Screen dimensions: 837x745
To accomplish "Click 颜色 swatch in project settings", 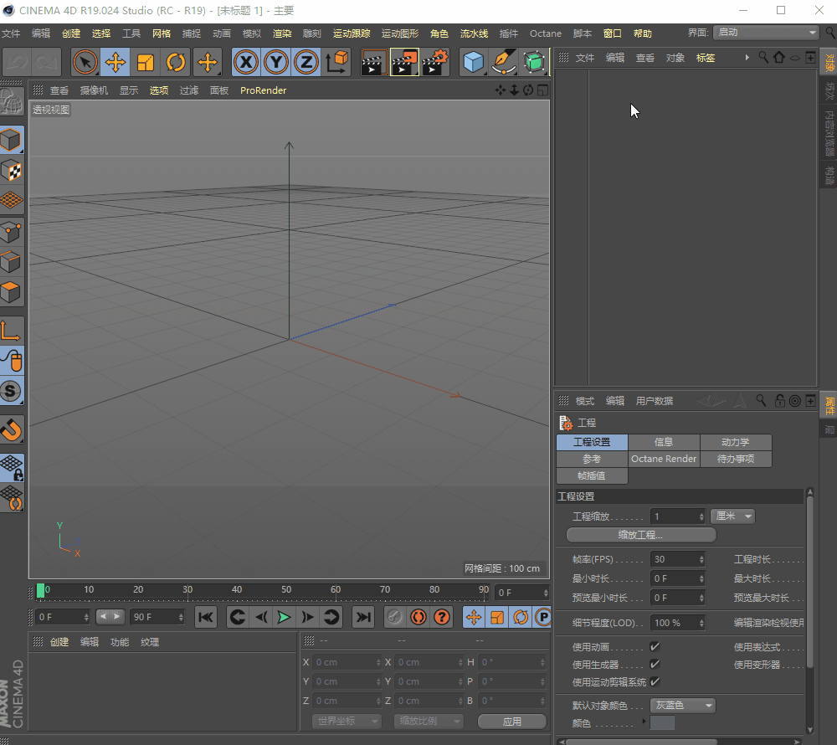I will (x=662, y=723).
